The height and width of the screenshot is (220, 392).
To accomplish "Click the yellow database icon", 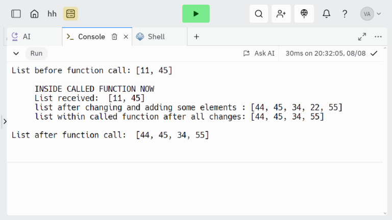I will (x=70, y=14).
